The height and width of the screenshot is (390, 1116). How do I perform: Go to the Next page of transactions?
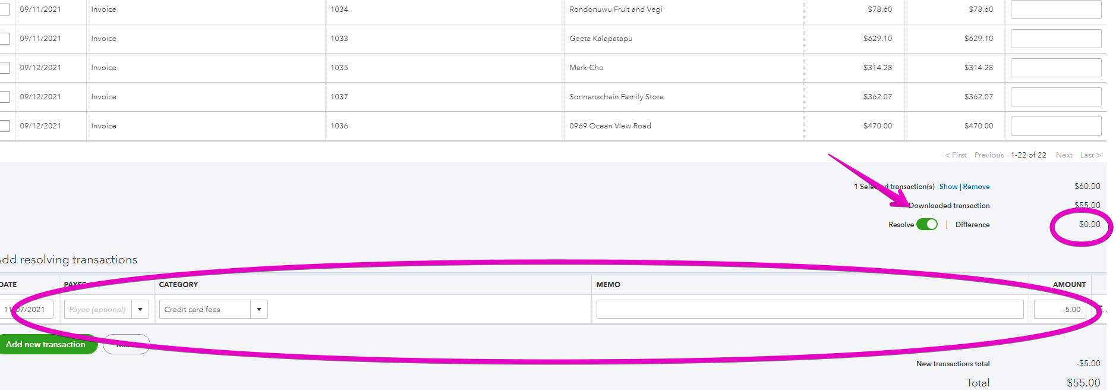[x=1064, y=155]
